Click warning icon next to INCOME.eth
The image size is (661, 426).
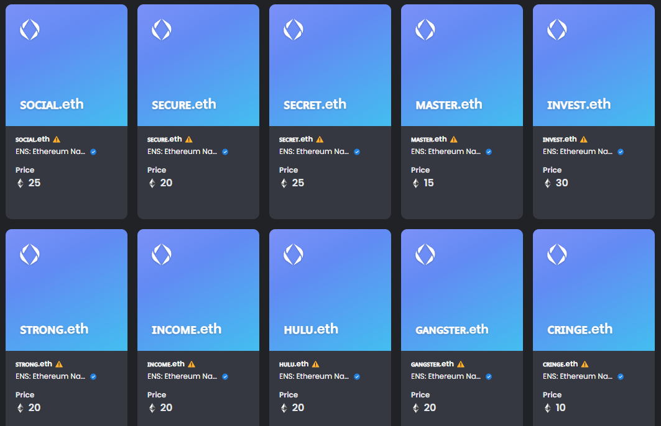click(192, 364)
